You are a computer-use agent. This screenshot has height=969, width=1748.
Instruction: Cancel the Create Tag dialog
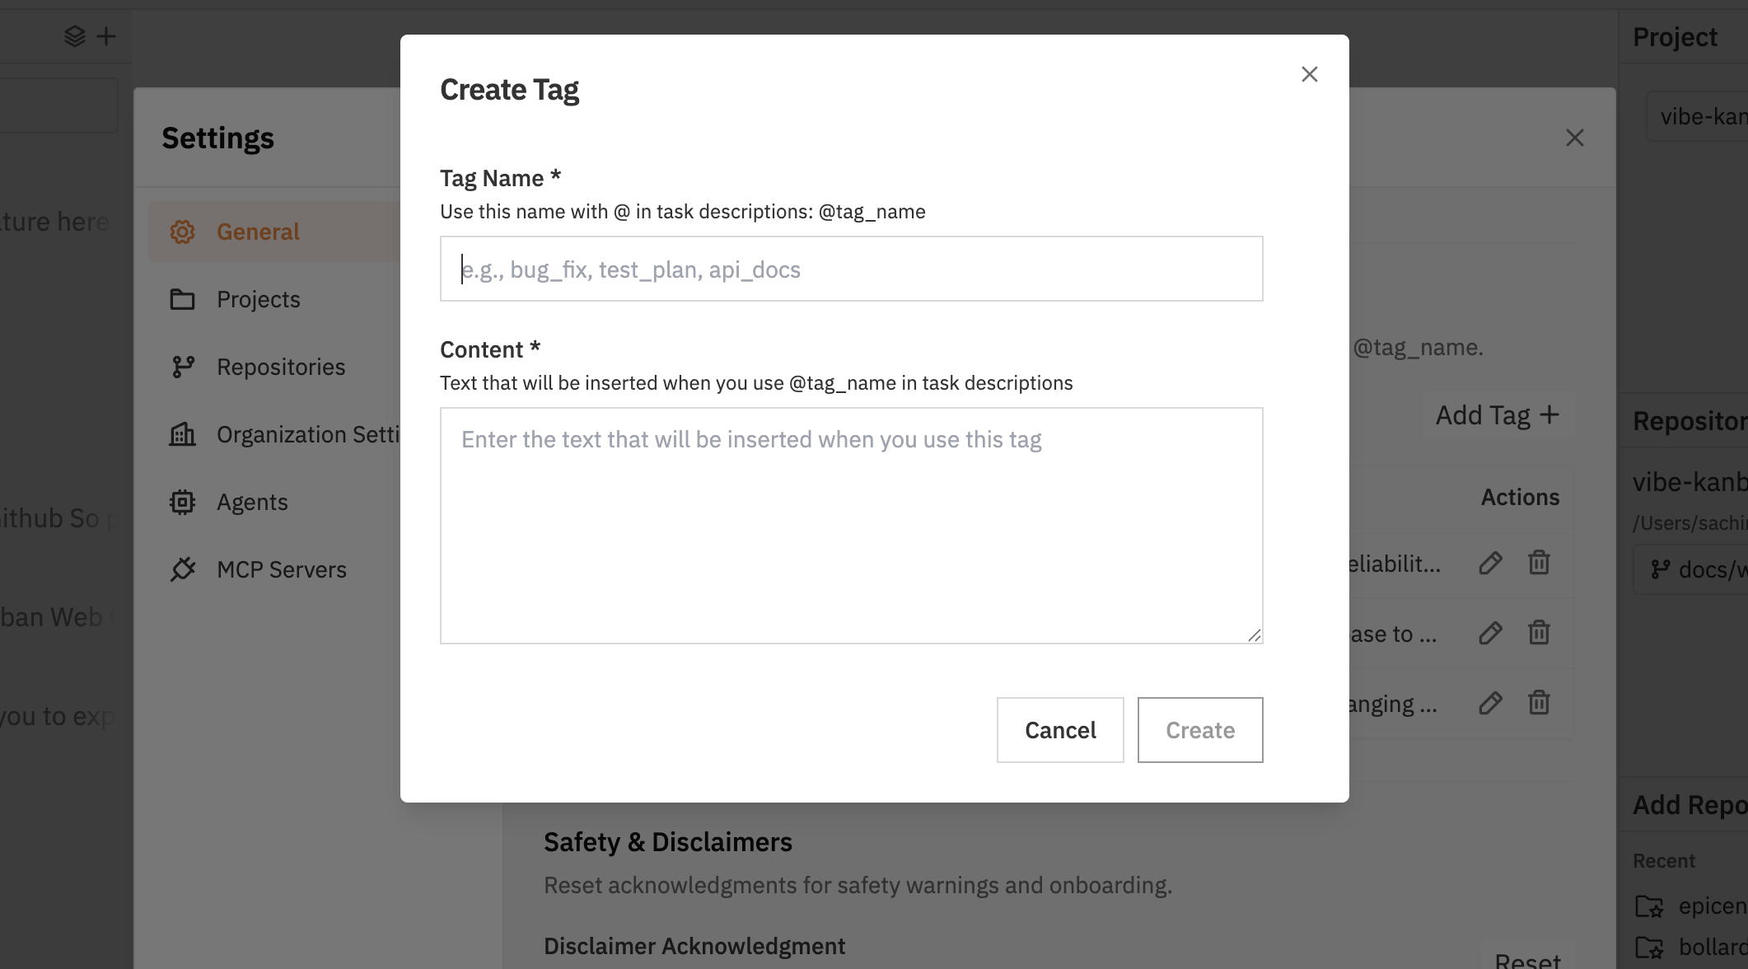pos(1060,730)
